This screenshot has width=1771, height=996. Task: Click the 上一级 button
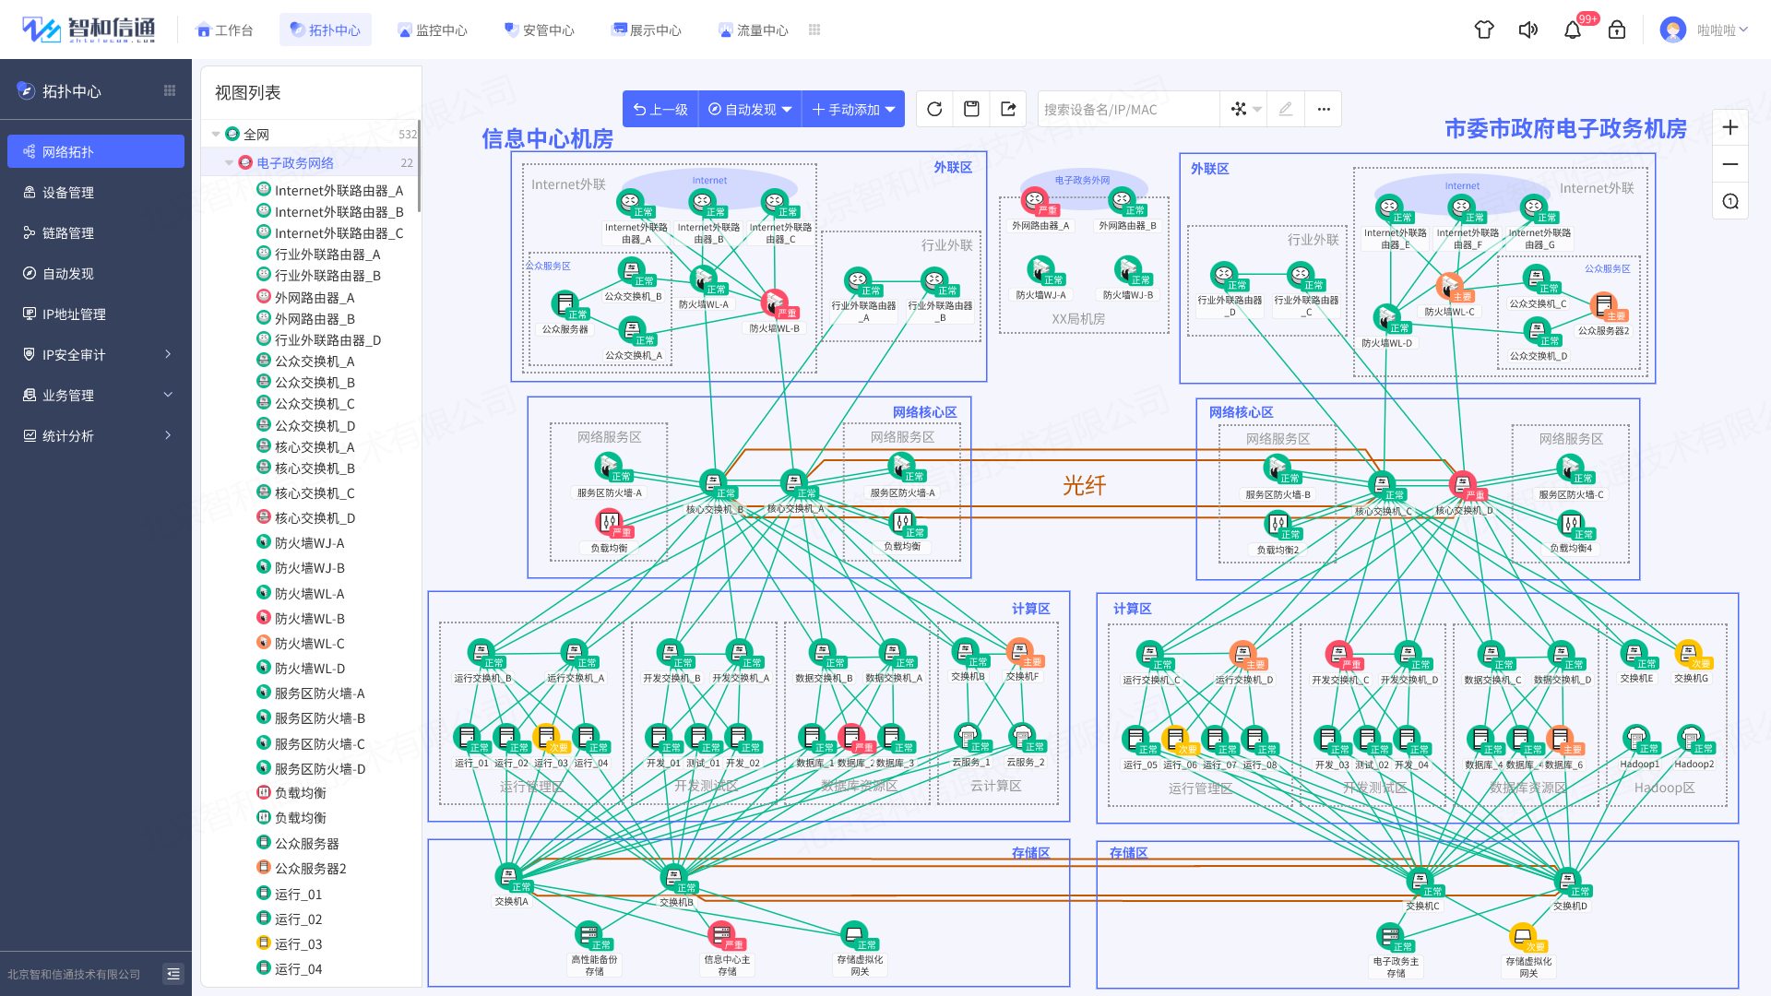point(660,110)
